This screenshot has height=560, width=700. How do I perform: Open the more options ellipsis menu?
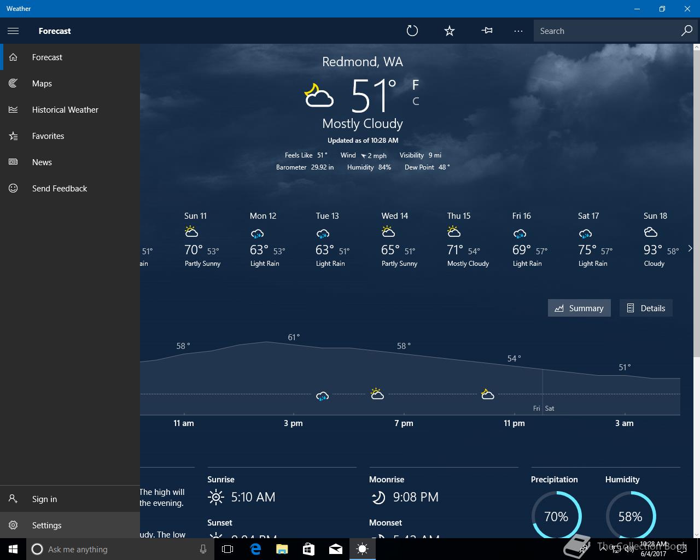(x=518, y=31)
